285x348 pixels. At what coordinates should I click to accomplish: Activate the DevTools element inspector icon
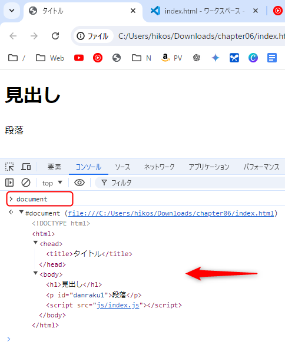click(9, 167)
